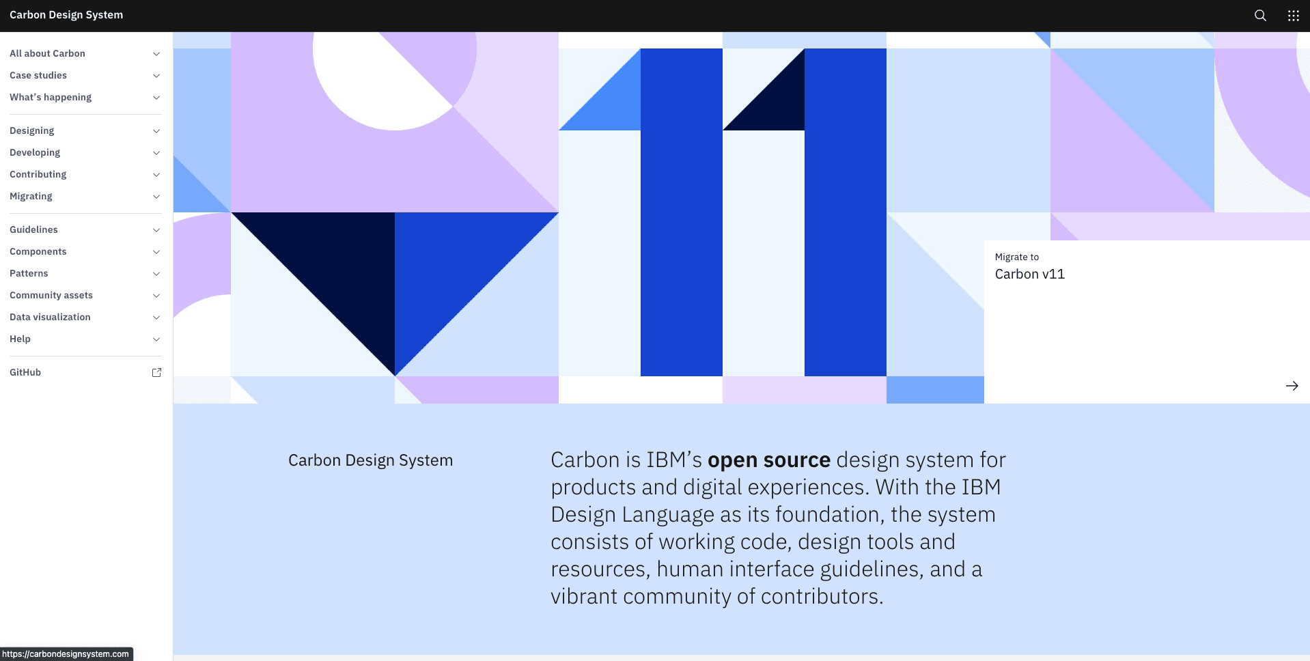The width and height of the screenshot is (1310, 661).
Task: Expand Components chevron
Action: [x=156, y=252]
